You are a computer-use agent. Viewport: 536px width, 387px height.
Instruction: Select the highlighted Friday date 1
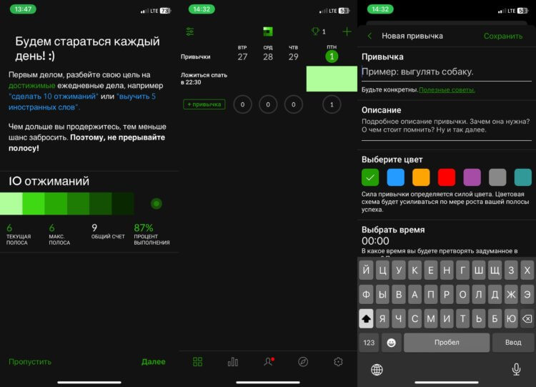(x=332, y=57)
